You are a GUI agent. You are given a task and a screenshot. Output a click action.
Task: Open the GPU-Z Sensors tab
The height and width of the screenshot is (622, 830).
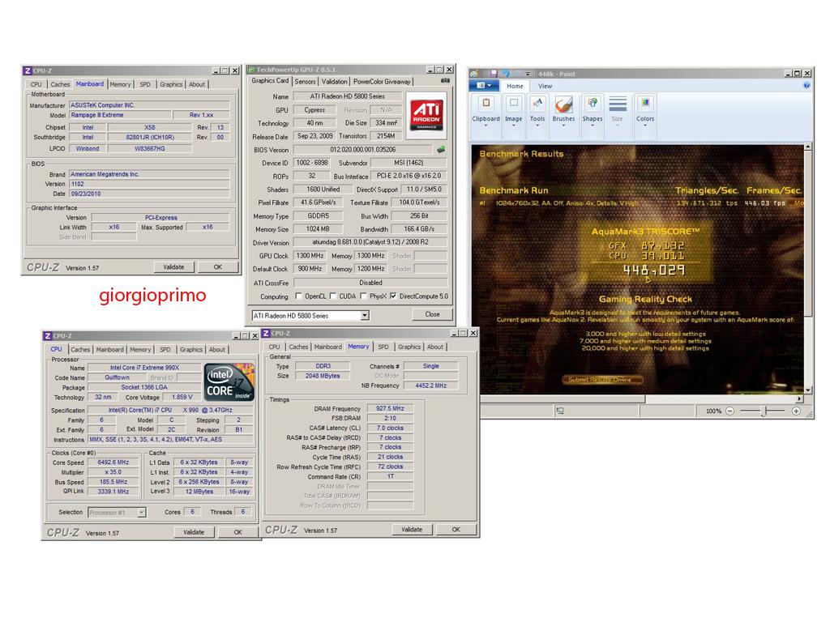click(x=305, y=82)
